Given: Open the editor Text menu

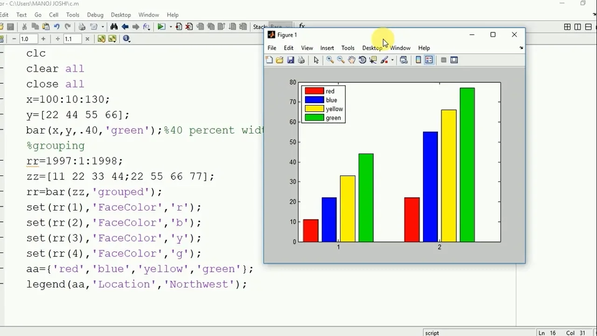Looking at the screenshot, I should point(21,15).
